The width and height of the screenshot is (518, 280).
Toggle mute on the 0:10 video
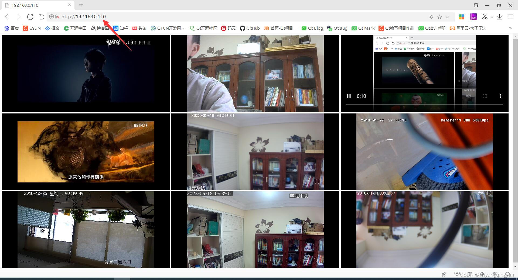(469, 96)
